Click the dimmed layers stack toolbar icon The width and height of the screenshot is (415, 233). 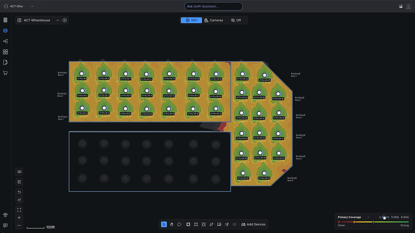(234, 224)
